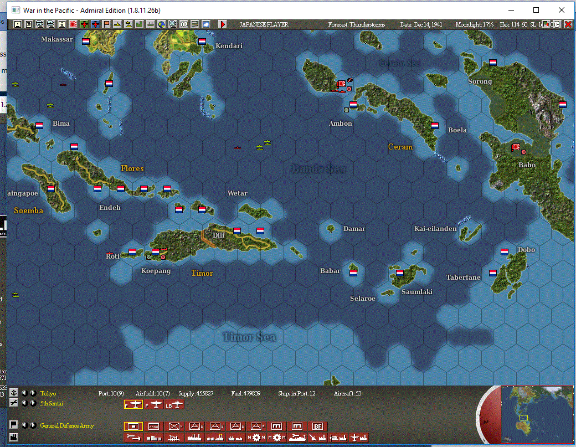This screenshot has width=576, height=447.
Task: Click the 'Date: Dec 14, 1941' text
Action: 421,24
